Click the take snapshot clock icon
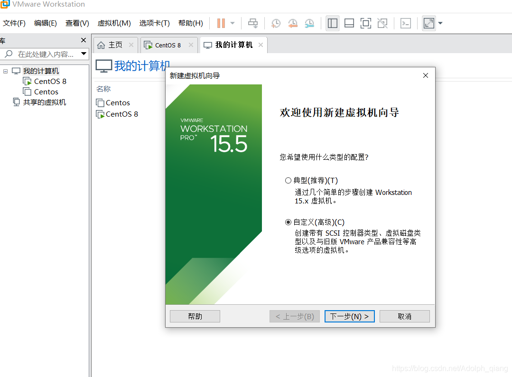Screen dimensions: 512x377 point(276,23)
